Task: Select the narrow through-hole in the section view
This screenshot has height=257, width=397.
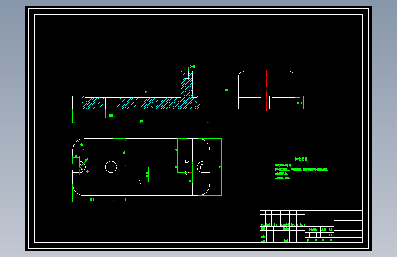Action: pyautogui.click(x=140, y=103)
